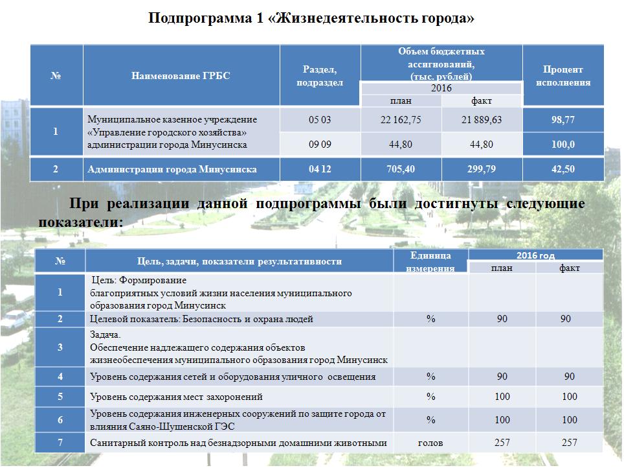Select header cell 'Раздел, подраздел'
The width and height of the screenshot is (624, 468).
(x=320, y=75)
